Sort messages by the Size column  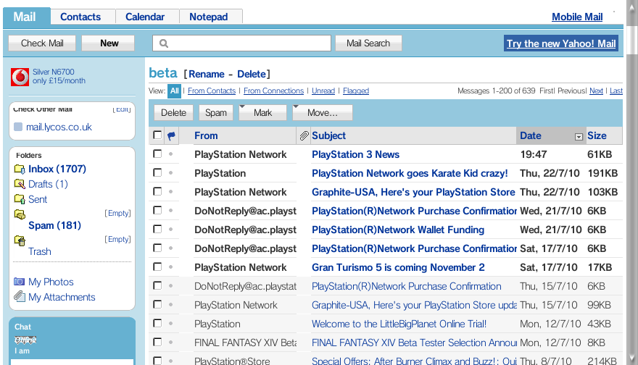(x=597, y=135)
